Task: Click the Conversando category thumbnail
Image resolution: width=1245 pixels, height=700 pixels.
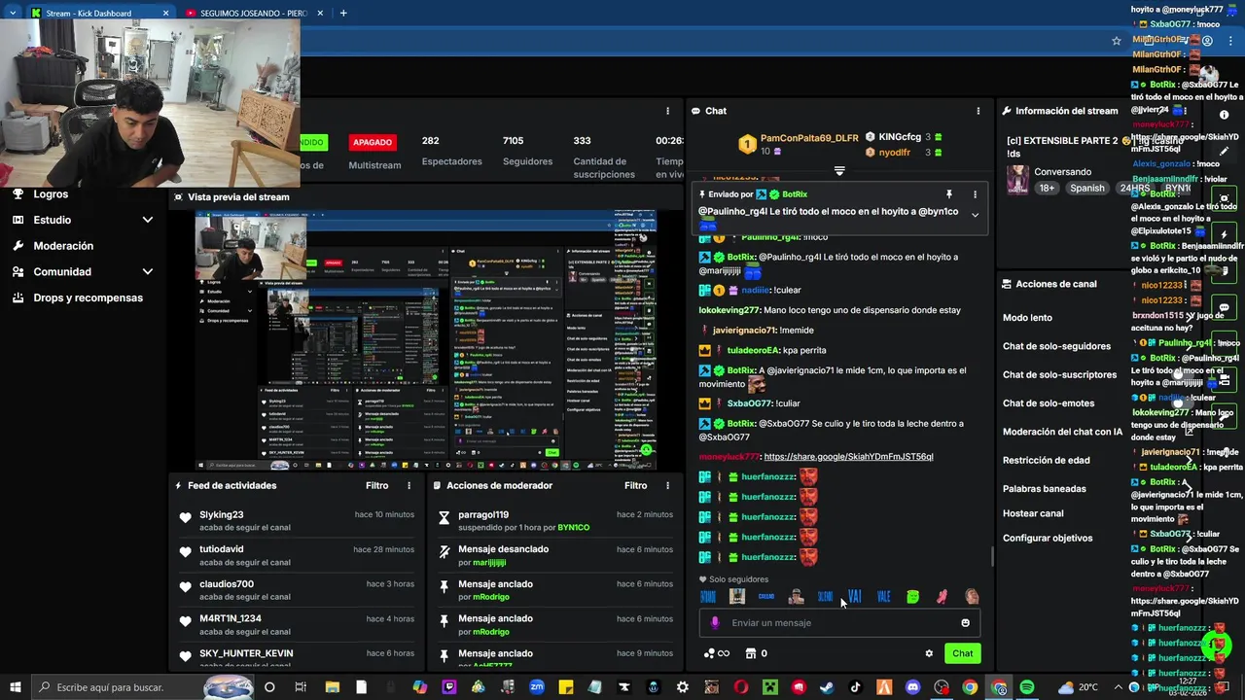Action: tap(1017, 180)
